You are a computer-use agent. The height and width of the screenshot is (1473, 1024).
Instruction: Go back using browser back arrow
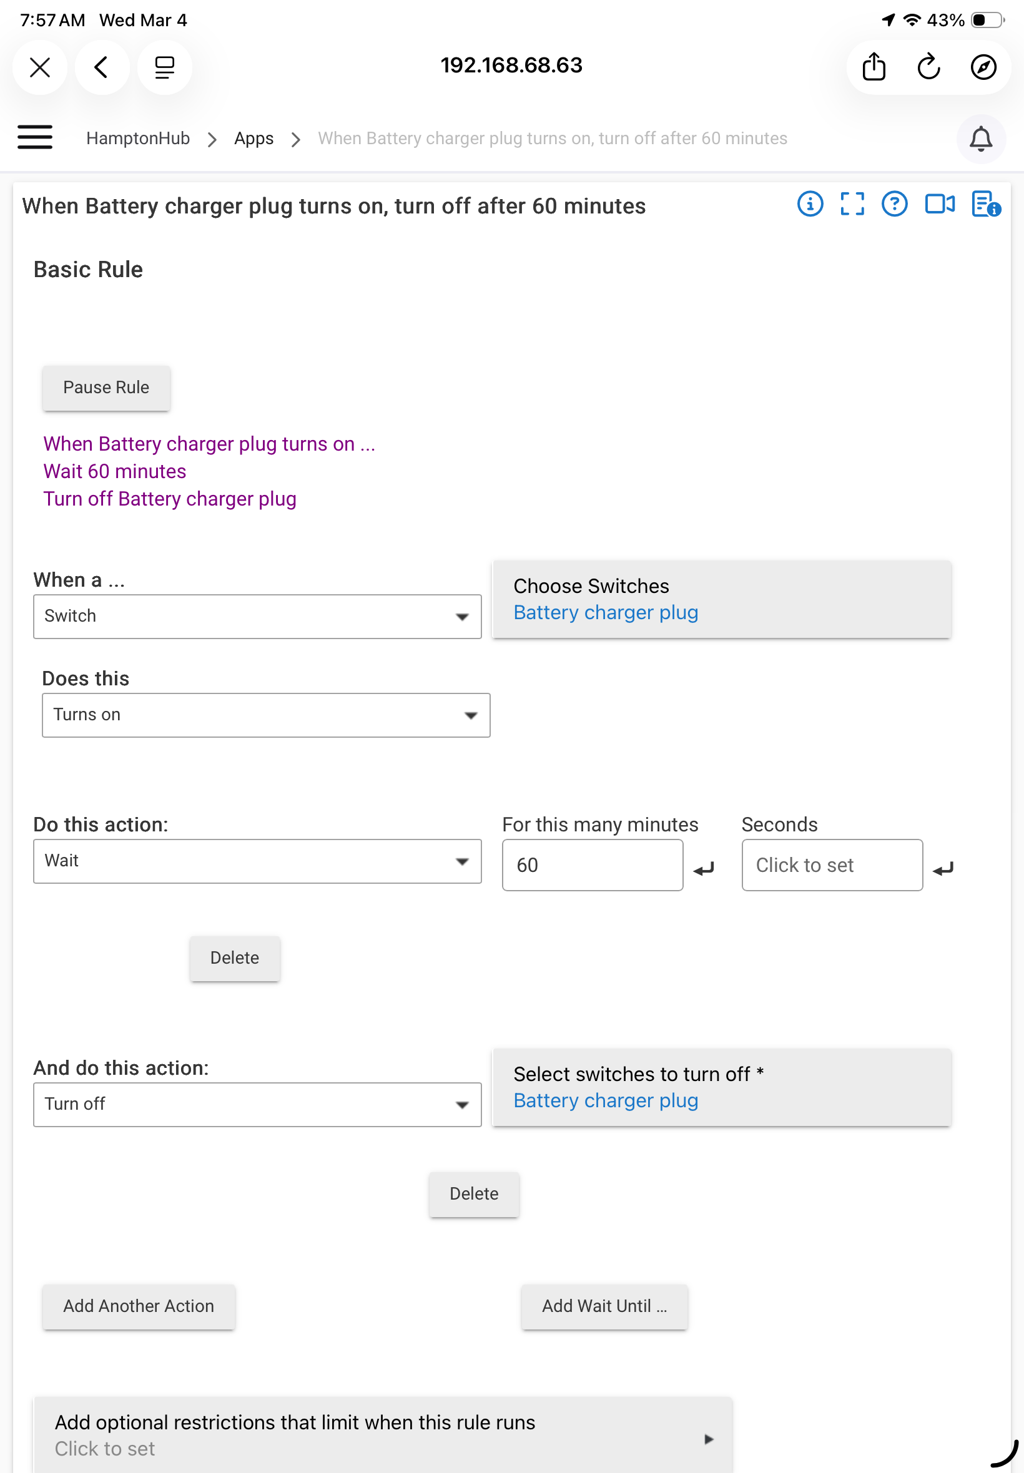[101, 67]
